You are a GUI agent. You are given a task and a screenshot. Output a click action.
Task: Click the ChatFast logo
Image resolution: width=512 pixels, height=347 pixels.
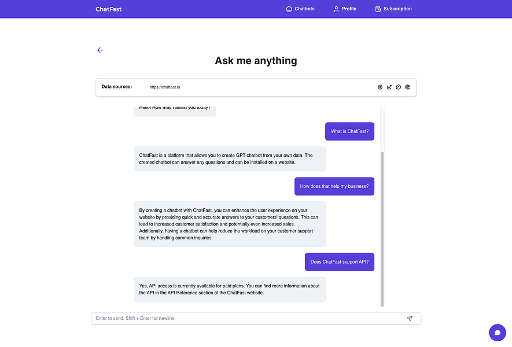(109, 9)
